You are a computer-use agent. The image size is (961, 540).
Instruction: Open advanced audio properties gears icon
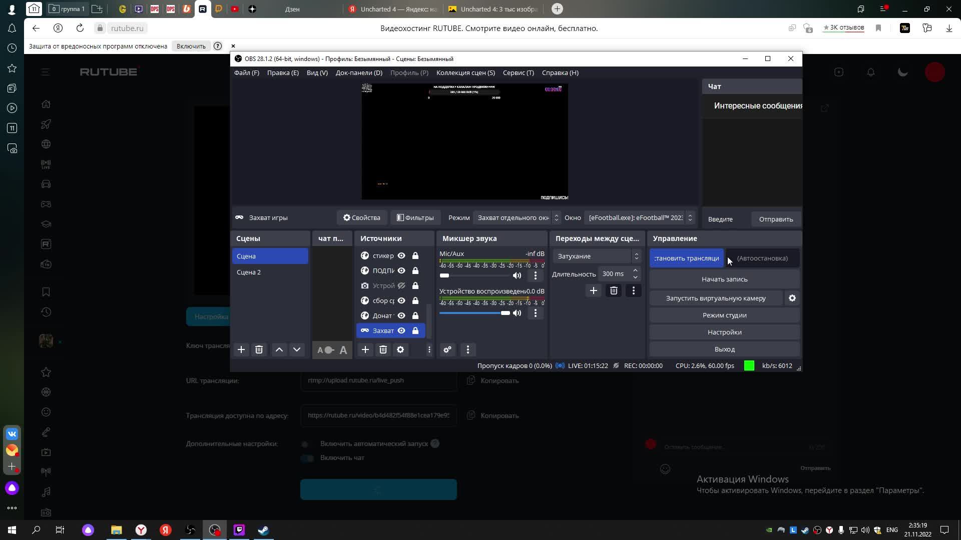[x=447, y=349]
